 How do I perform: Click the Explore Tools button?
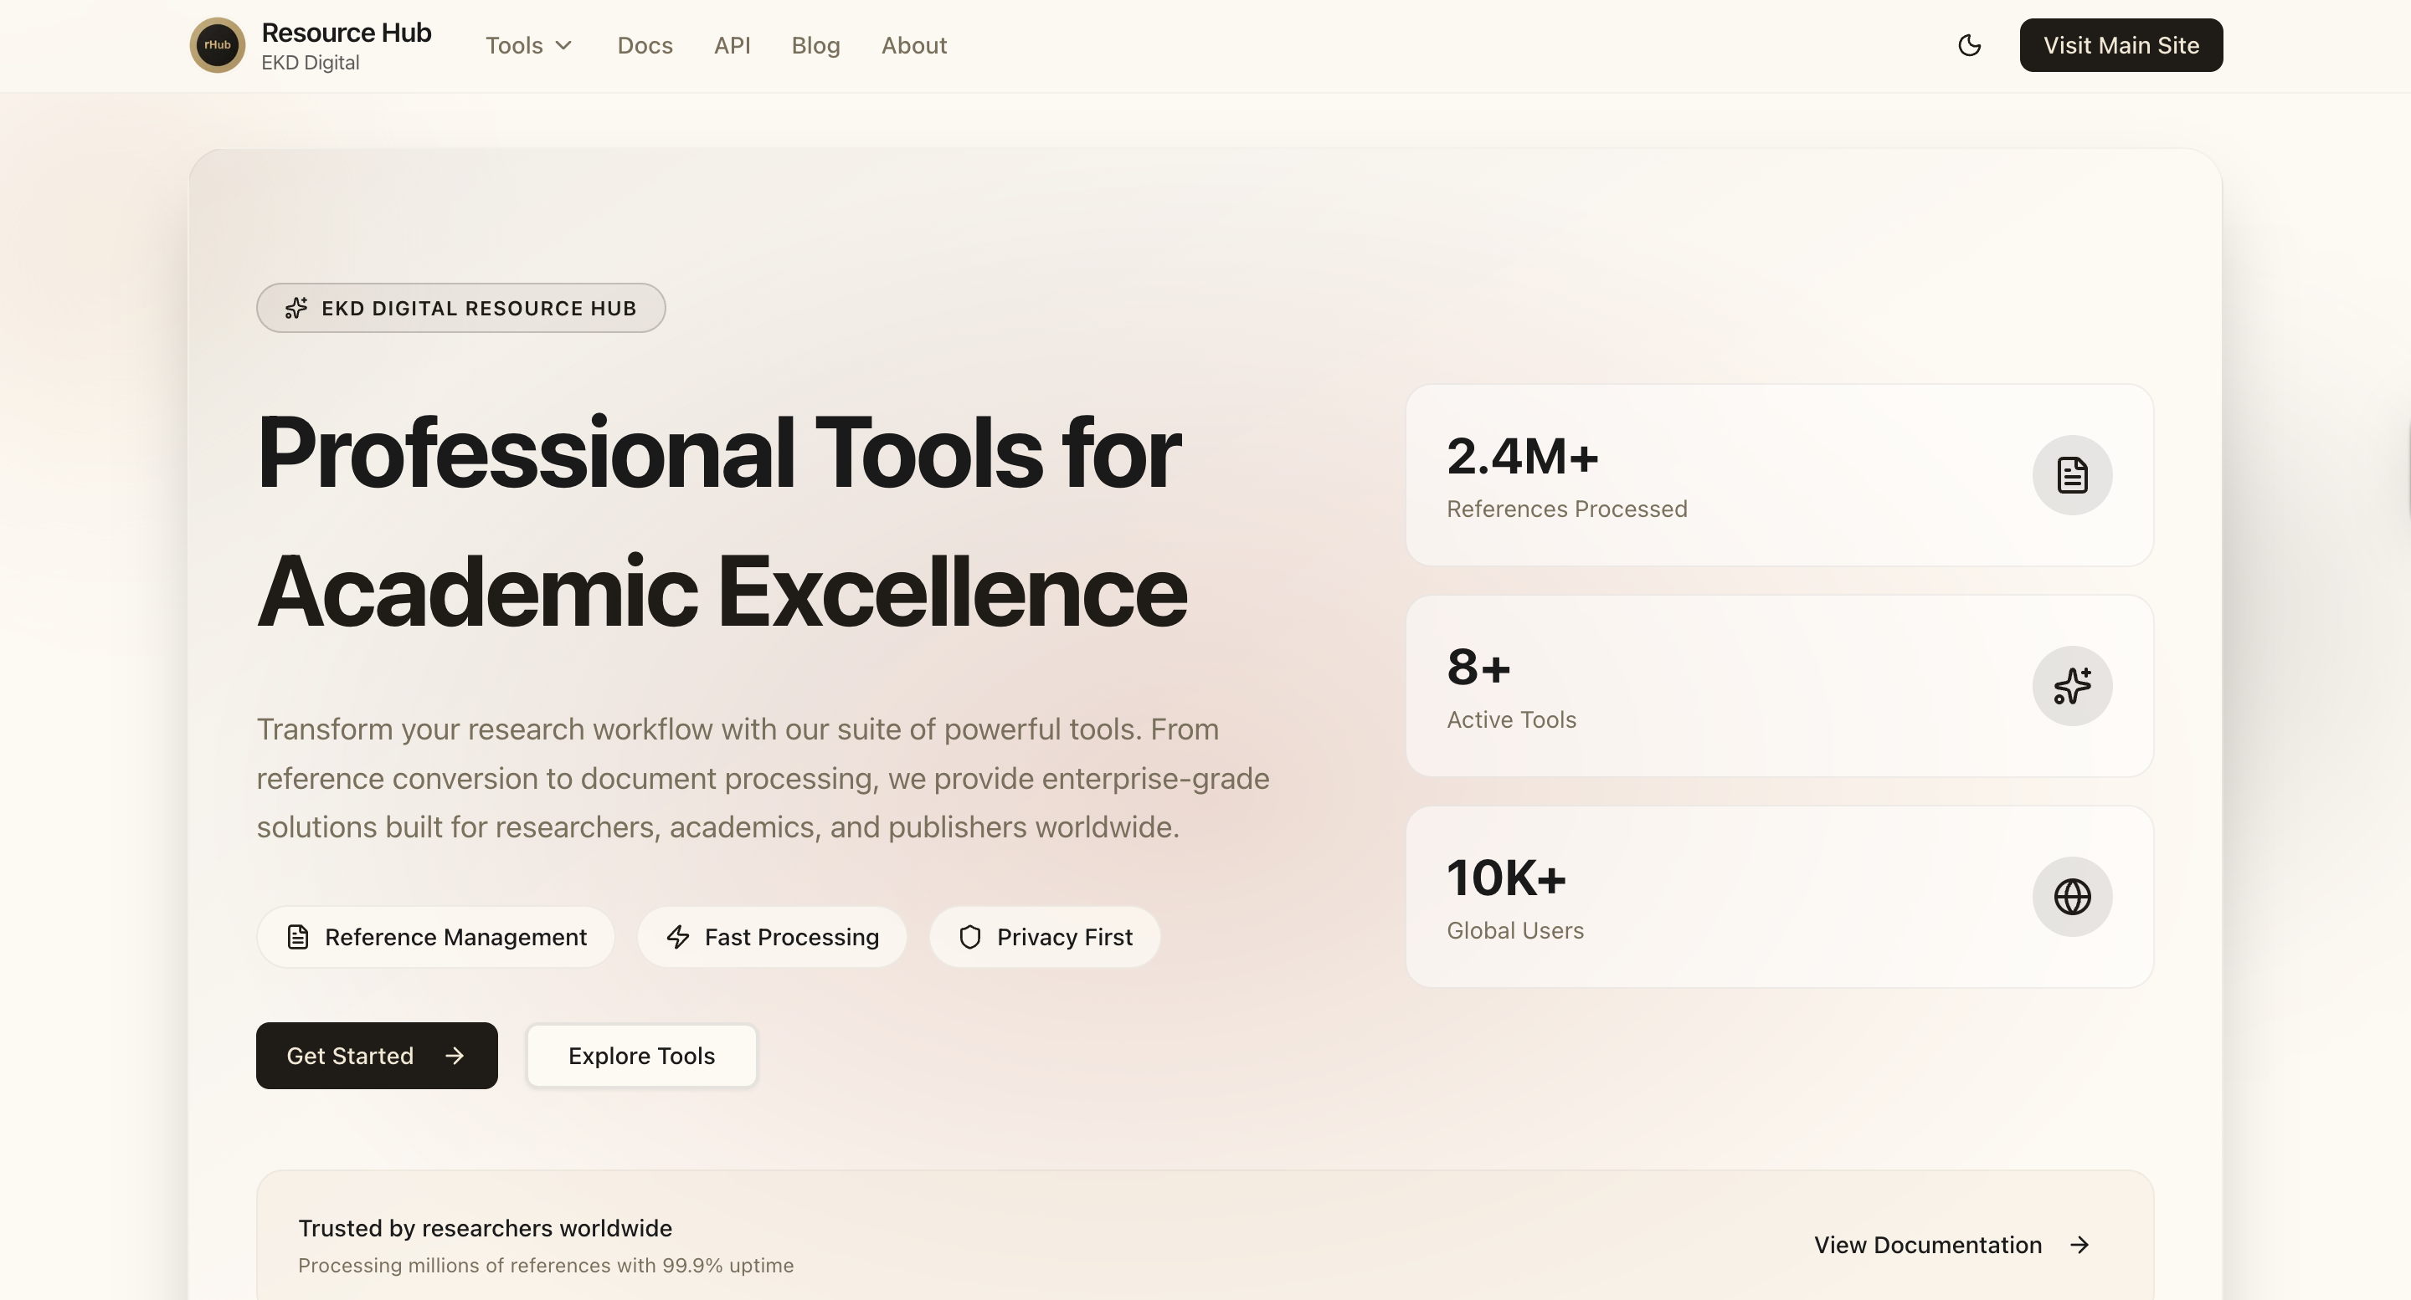pos(641,1055)
